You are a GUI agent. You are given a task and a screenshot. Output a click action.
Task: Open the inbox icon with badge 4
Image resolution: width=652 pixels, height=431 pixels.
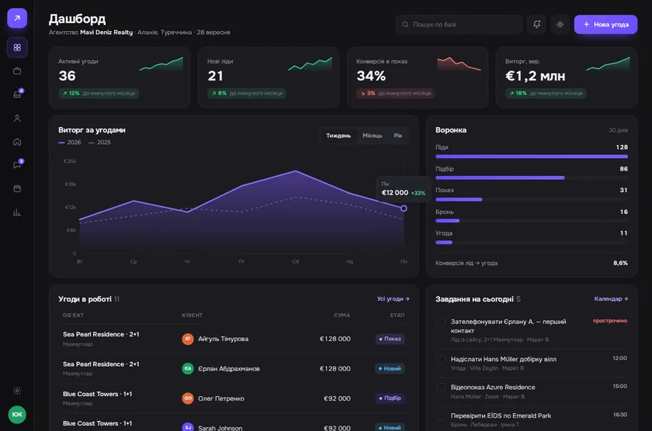tap(17, 95)
